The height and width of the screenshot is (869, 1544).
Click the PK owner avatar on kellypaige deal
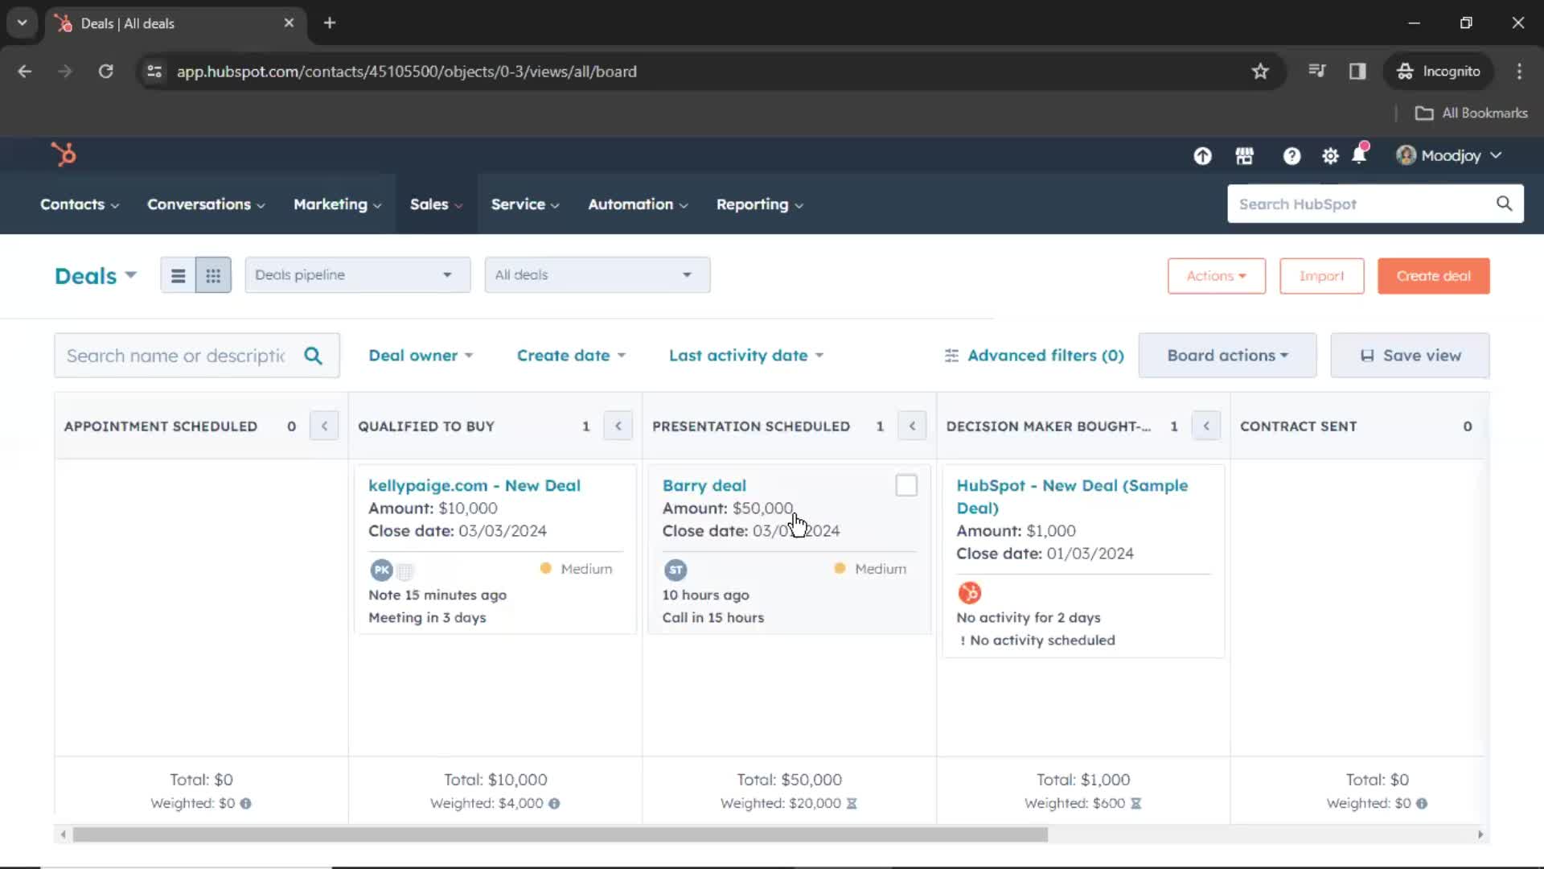pyautogui.click(x=381, y=570)
